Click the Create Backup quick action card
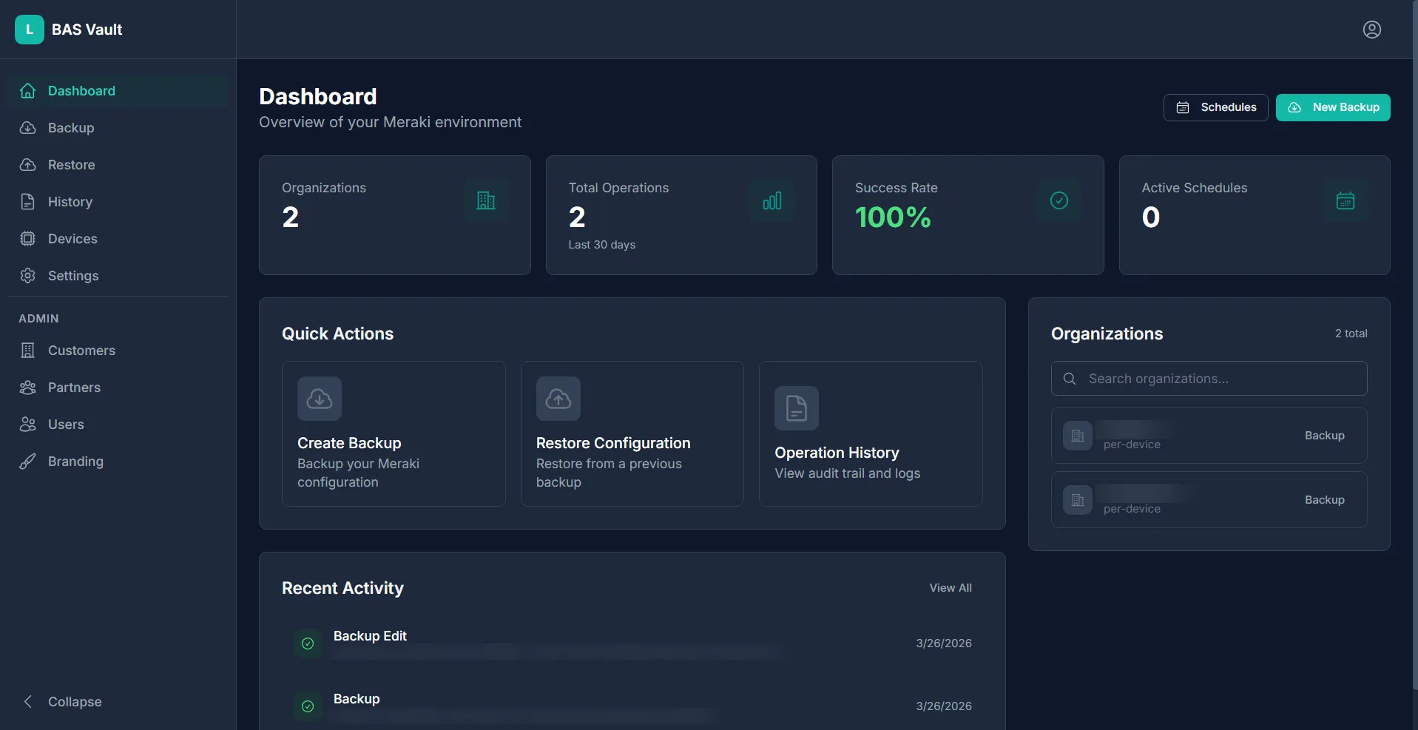The width and height of the screenshot is (1418, 730). (394, 433)
